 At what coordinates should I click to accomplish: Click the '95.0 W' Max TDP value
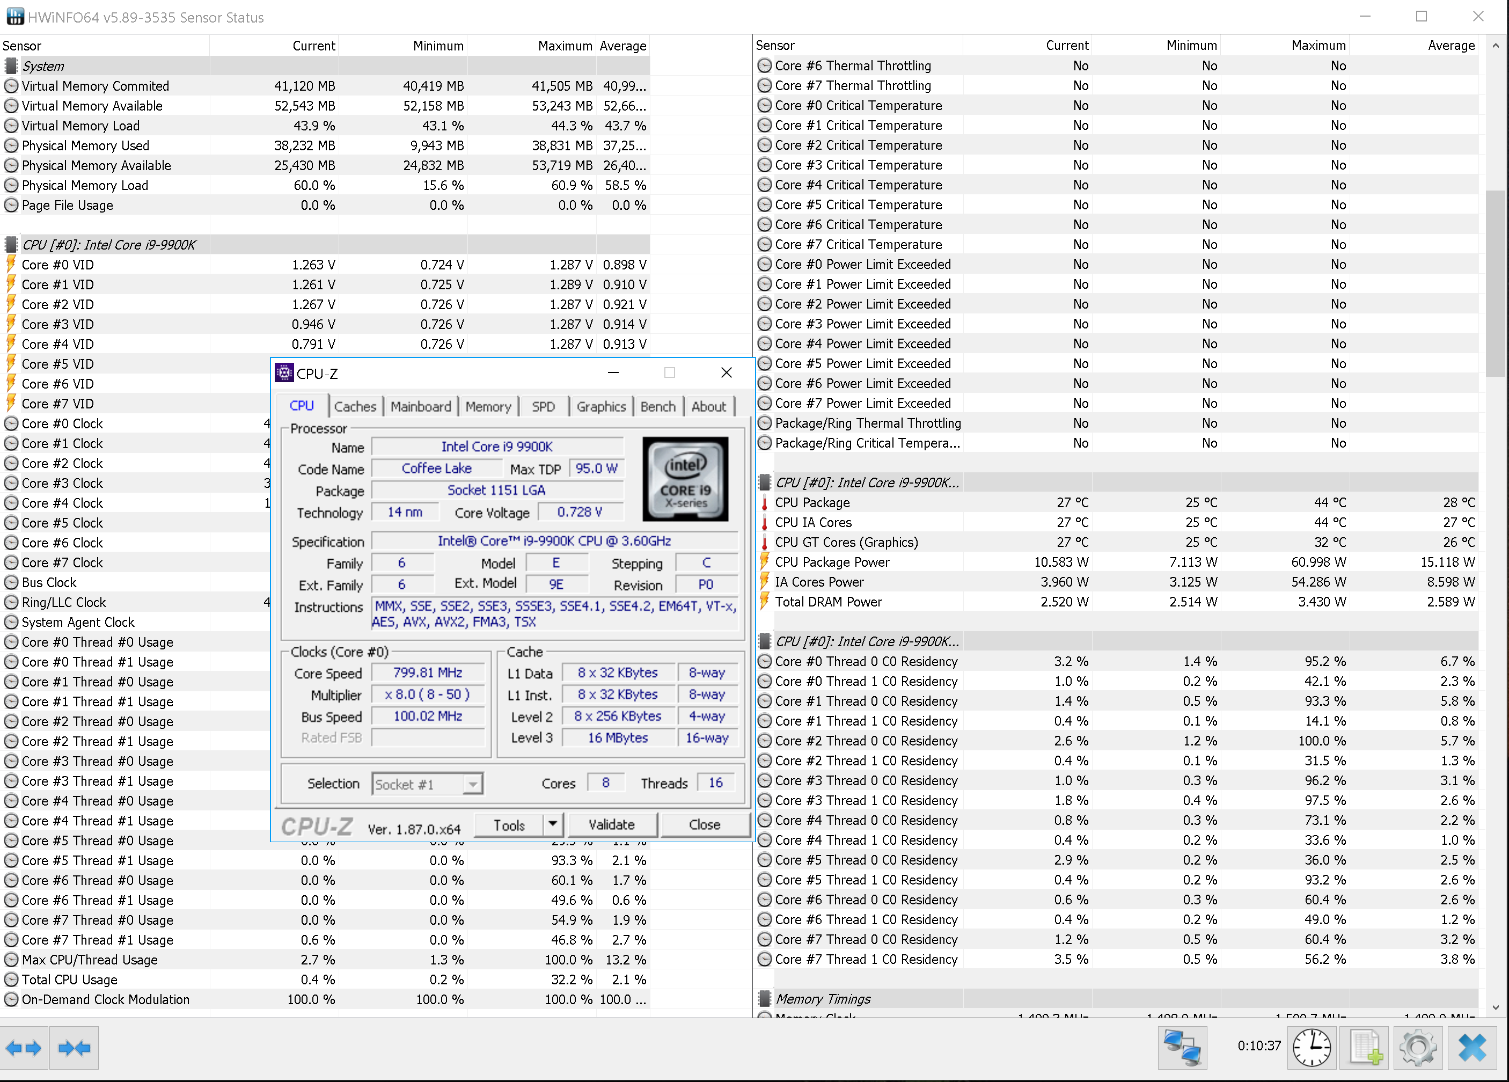click(596, 469)
